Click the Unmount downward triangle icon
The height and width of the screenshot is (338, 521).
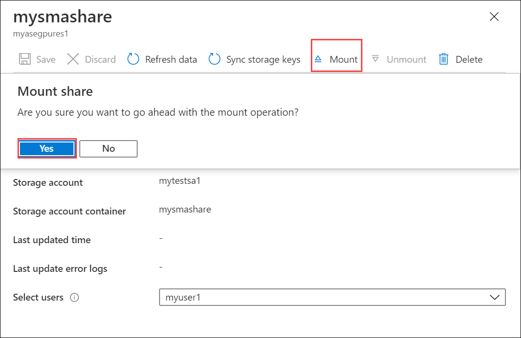point(375,59)
